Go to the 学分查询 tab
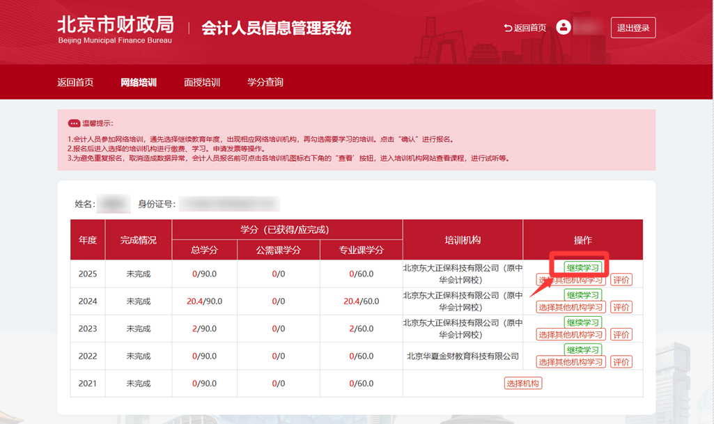The image size is (714, 424). point(265,82)
